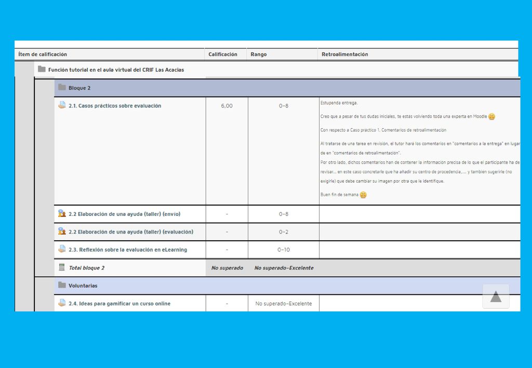Click the 0–8 range for taller (envío)

pos(284,214)
